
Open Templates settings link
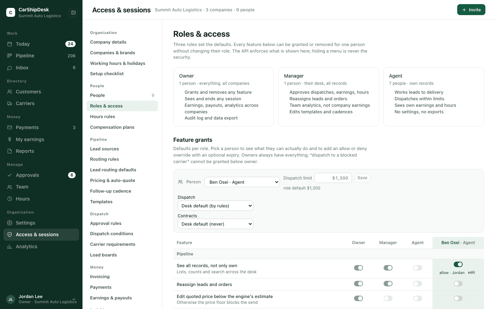click(122, 202)
